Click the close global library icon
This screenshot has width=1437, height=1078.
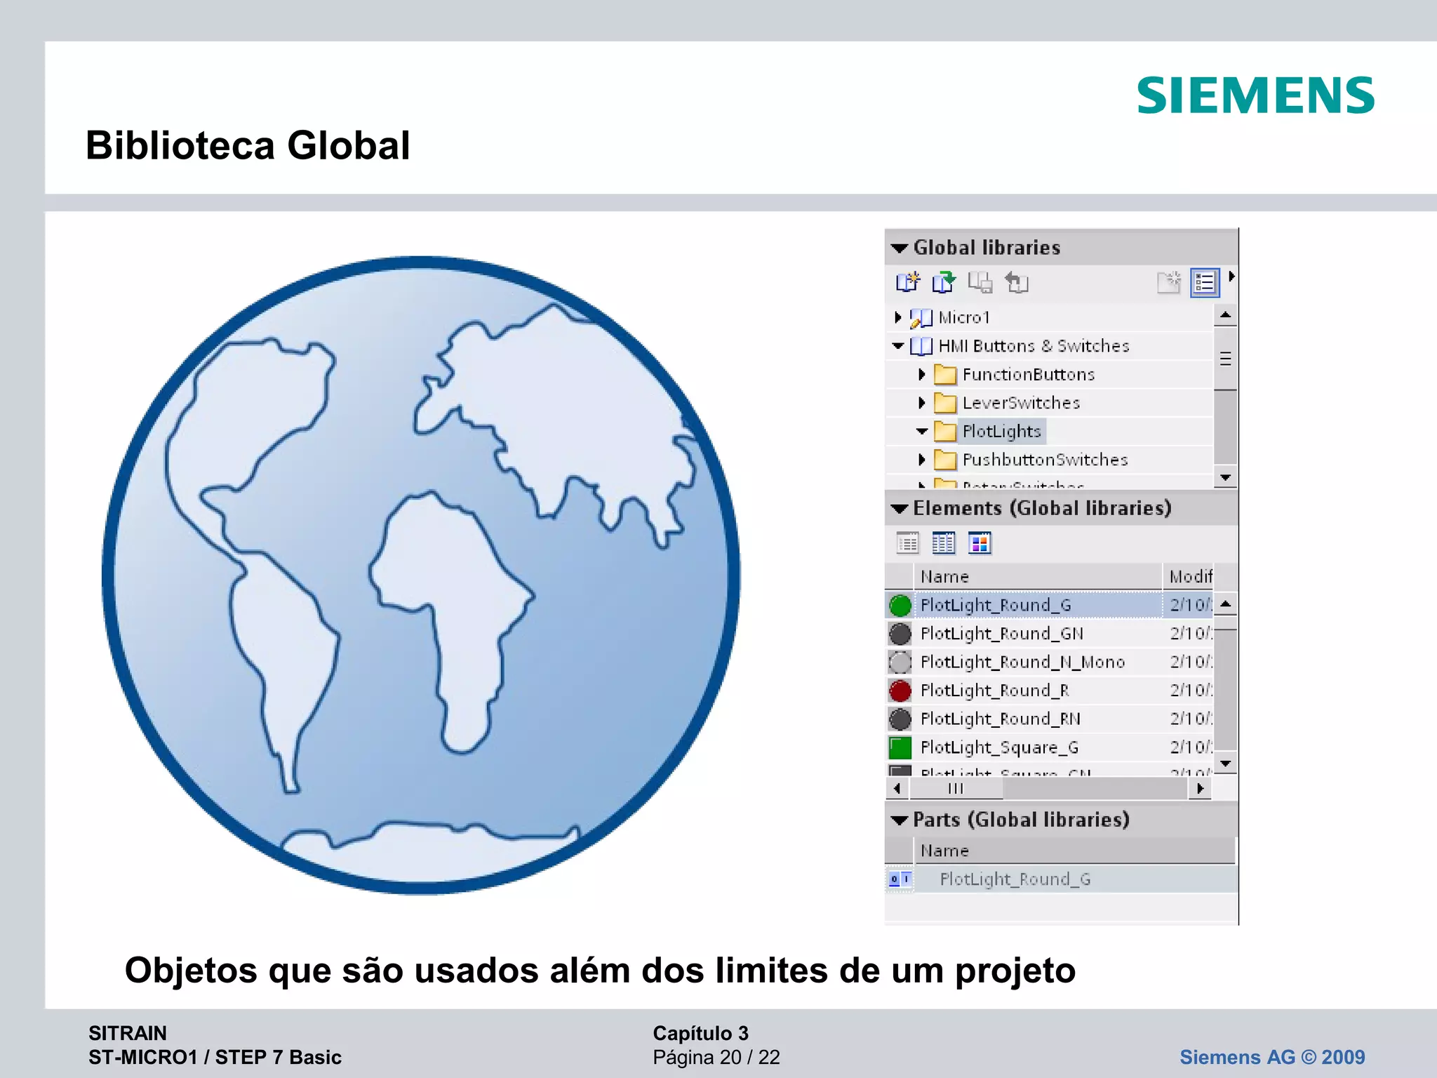(x=1017, y=282)
